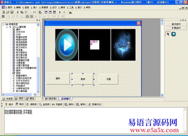Close the designed form with red X

click(x=139, y=23)
